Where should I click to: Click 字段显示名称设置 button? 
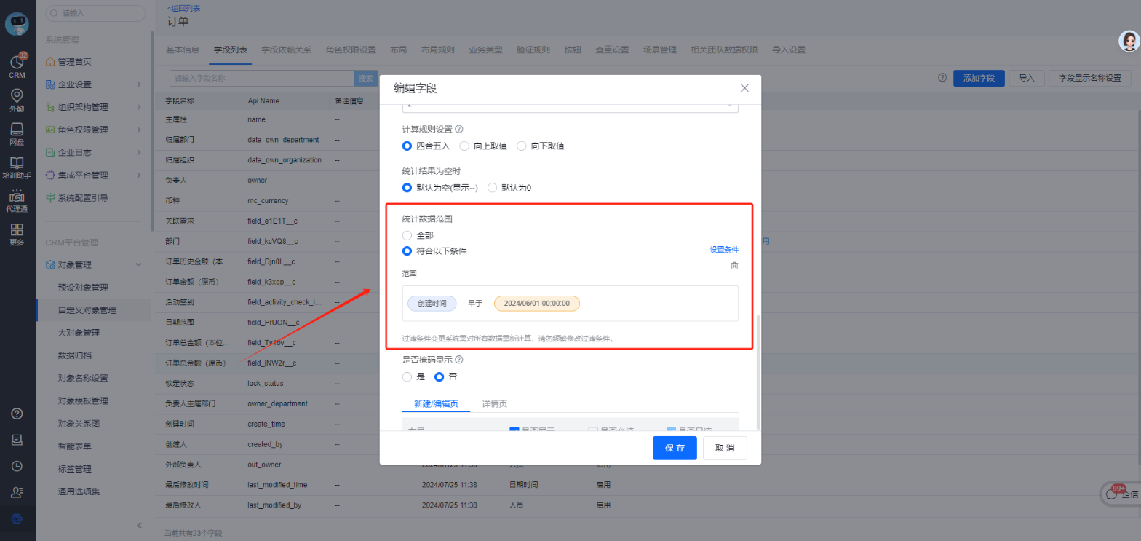pos(1089,78)
